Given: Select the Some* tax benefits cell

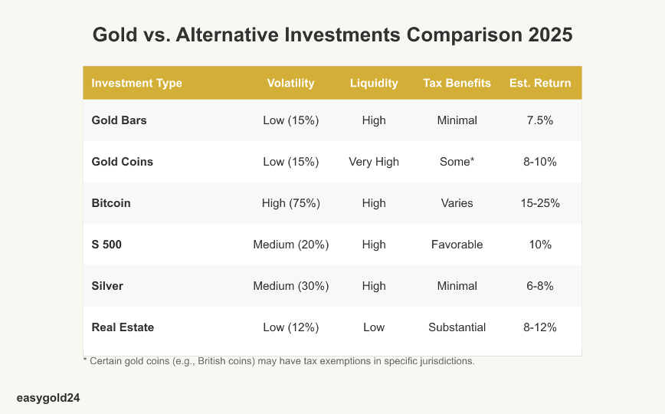Looking at the screenshot, I should point(457,162).
